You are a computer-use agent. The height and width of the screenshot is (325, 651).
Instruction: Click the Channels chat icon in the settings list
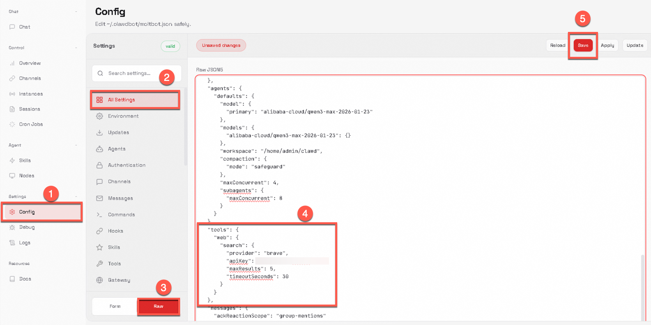(99, 181)
